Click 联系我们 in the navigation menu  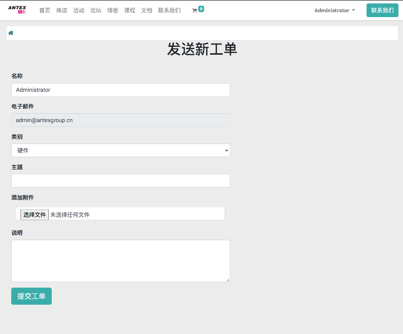point(169,10)
